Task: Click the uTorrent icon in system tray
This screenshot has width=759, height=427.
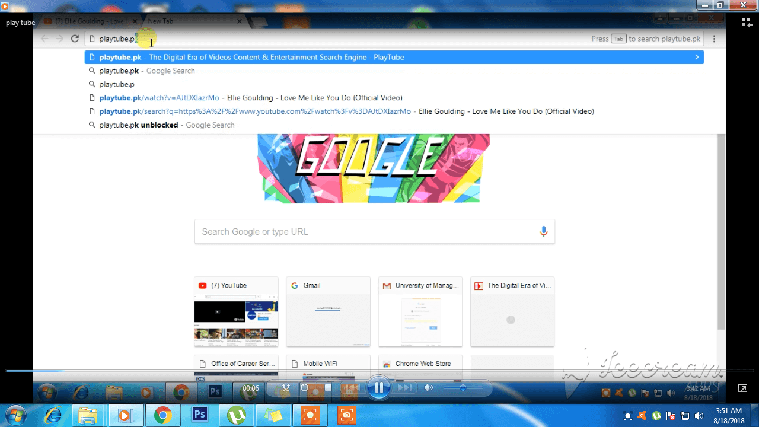Action: point(656,415)
